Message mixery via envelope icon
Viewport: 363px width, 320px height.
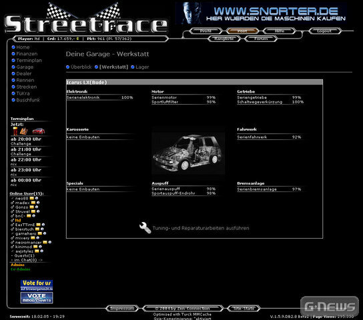point(33,238)
